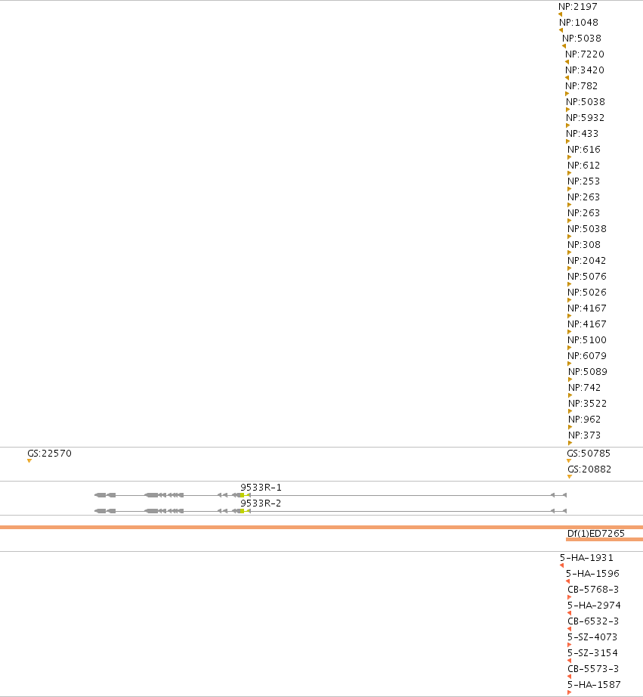
Task: Click the 5-HA-1596 label
Action: [593, 574]
